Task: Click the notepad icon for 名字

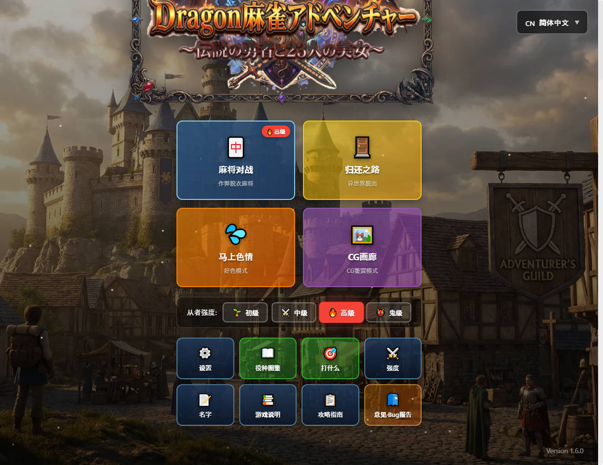Action: click(x=205, y=400)
